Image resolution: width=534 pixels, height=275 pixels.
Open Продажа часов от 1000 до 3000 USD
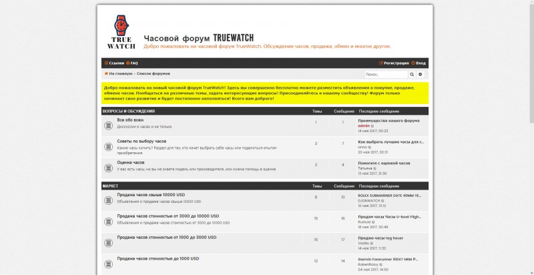point(167,237)
